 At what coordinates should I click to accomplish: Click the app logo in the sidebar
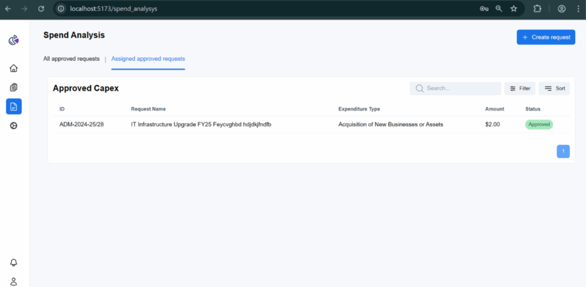coord(14,40)
